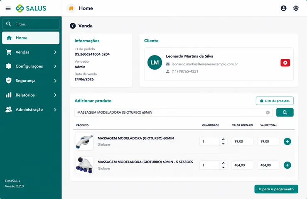The image size is (307, 199).
Task: Open the user profile icon
Action: tap(283, 8)
